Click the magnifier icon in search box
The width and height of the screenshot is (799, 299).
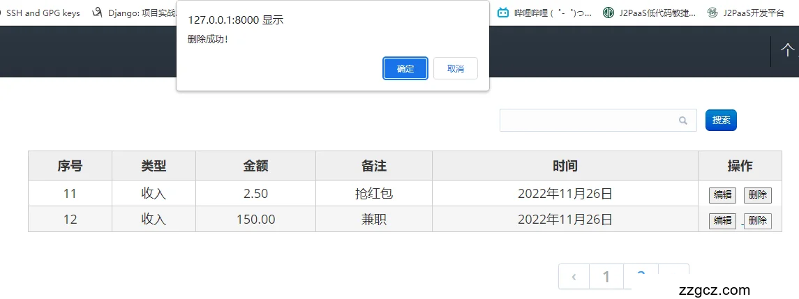683,121
